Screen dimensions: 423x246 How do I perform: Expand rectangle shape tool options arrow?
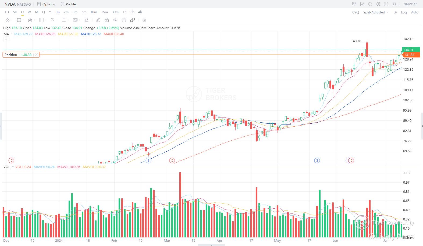tap(23, 20)
